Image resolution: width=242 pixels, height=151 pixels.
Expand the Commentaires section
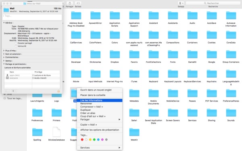(x=4, y=57)
